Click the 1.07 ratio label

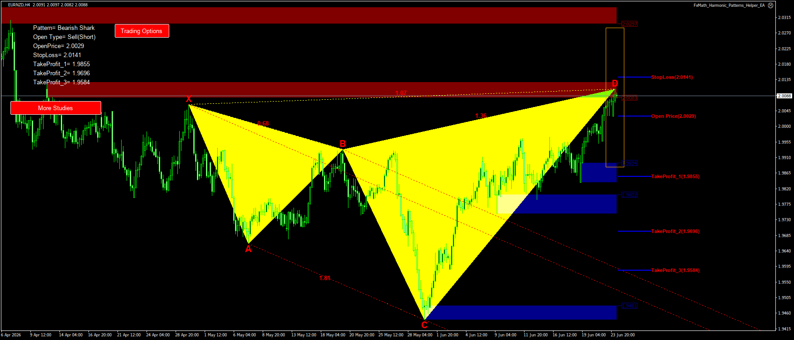[x=401, y=93]
